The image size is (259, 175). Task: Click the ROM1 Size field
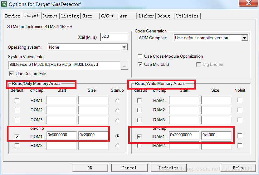click(x=94, y=100)
